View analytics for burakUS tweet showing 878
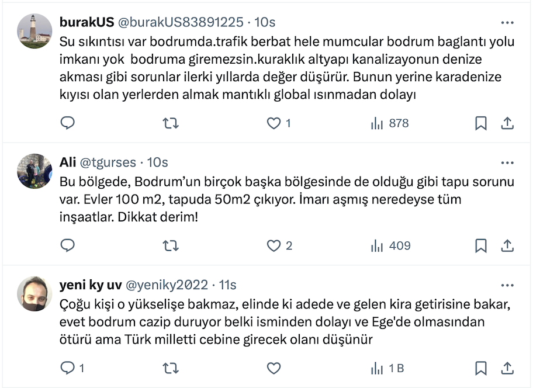This screenshot has width=533, height=388. coord(389,123)
